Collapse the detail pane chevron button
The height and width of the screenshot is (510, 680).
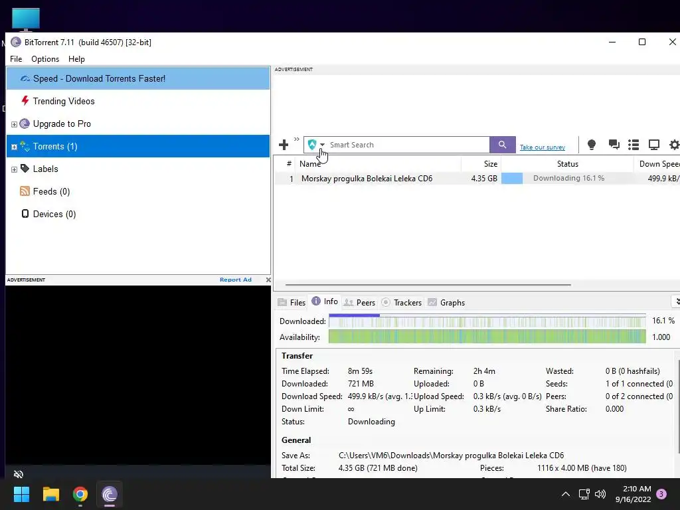676,301
